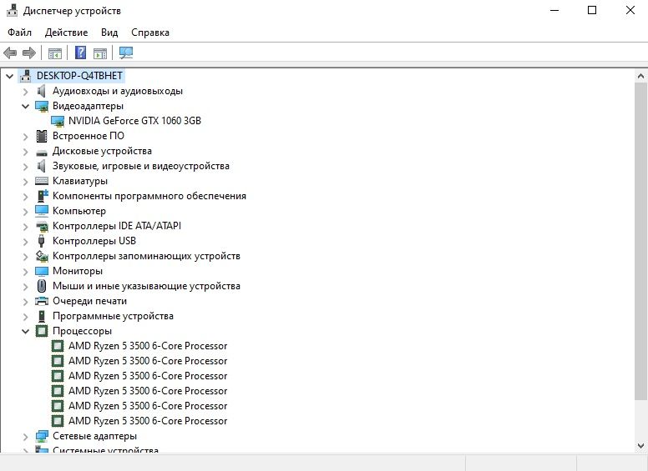Click the Клавиатуры keyboard icon
Viewport: 648px width, 471px height.
(42, 181)
